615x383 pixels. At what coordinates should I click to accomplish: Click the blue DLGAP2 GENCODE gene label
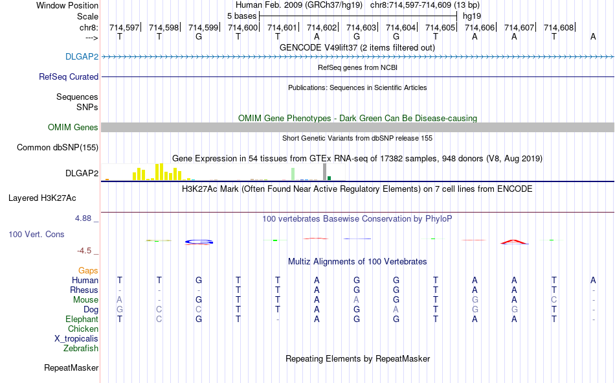tap(82, 56)
